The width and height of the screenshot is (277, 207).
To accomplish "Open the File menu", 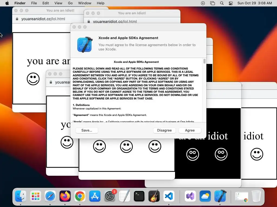I will click(x=34, y=3).
